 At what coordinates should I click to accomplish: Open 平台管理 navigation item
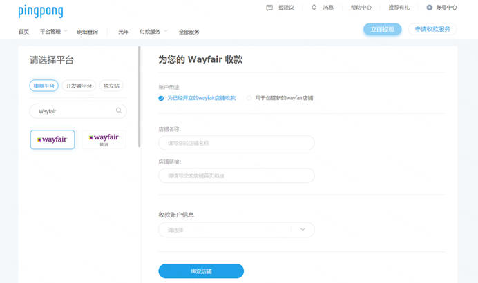(50, 31)
